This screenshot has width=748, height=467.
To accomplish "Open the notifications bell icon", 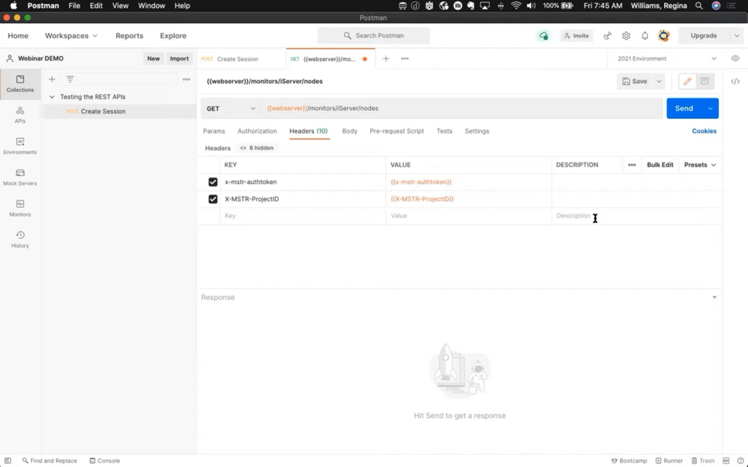I will click(644, 36).
